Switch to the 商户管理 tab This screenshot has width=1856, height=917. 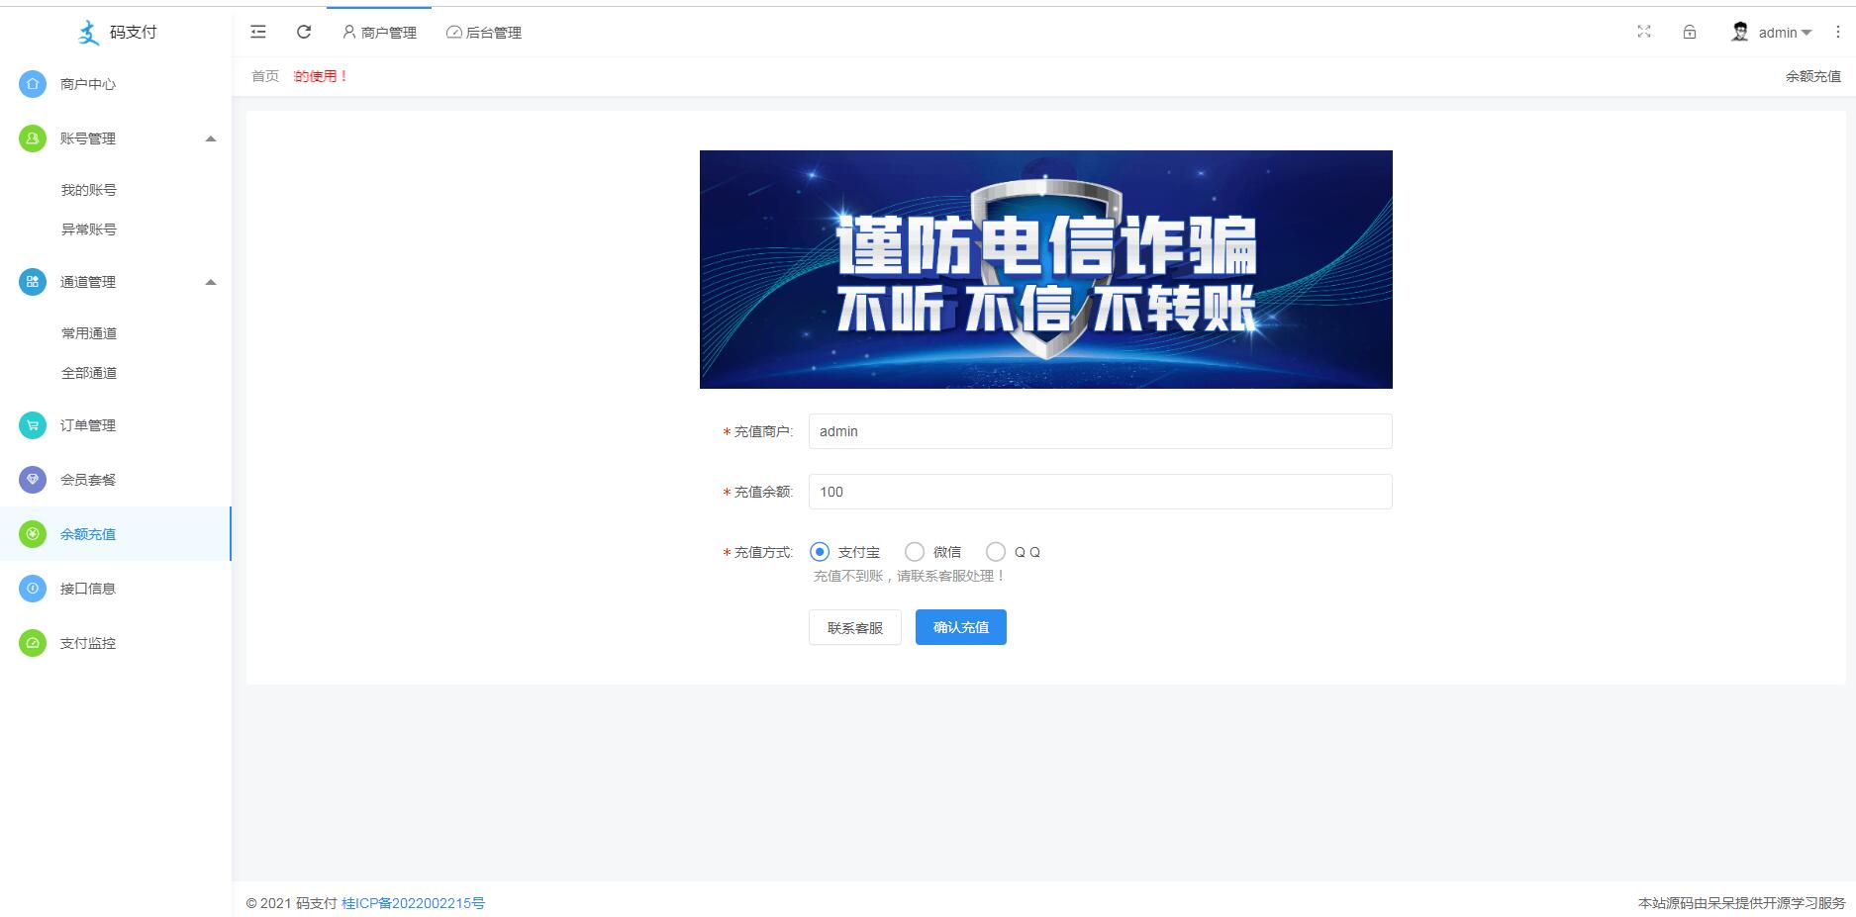tap(379, 33)
